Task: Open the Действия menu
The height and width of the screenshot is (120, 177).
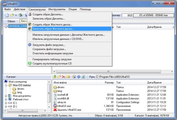Action: [x=20, y=9]
